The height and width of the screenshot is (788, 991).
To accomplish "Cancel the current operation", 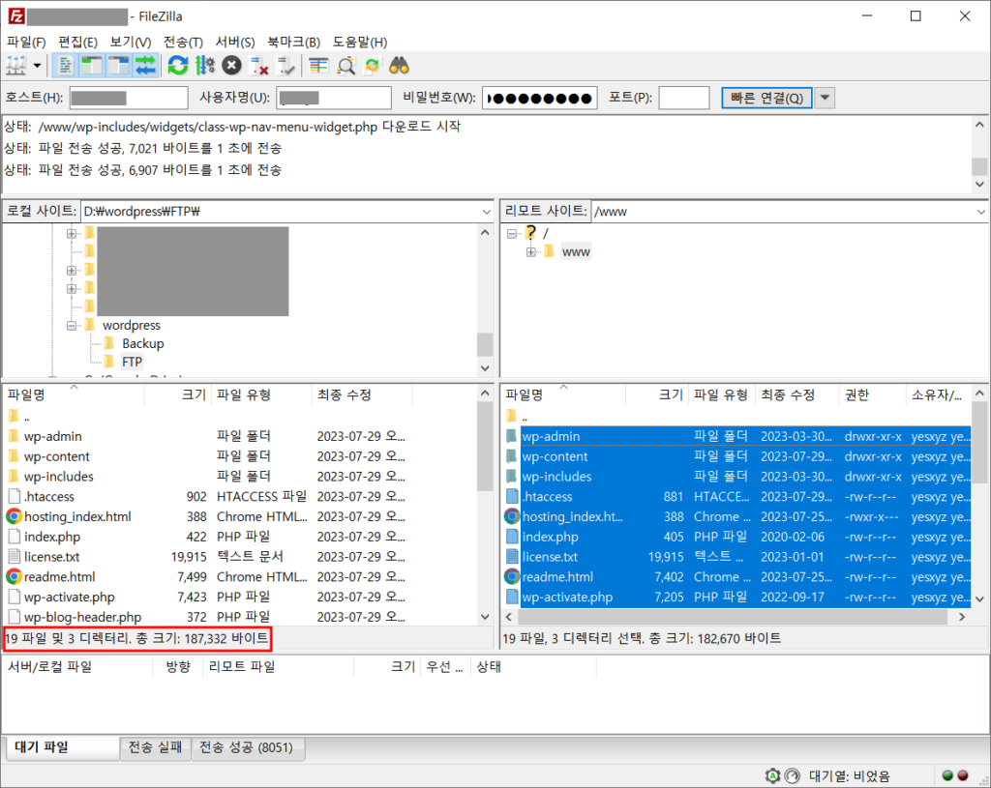I will click(x=231, y=65).
